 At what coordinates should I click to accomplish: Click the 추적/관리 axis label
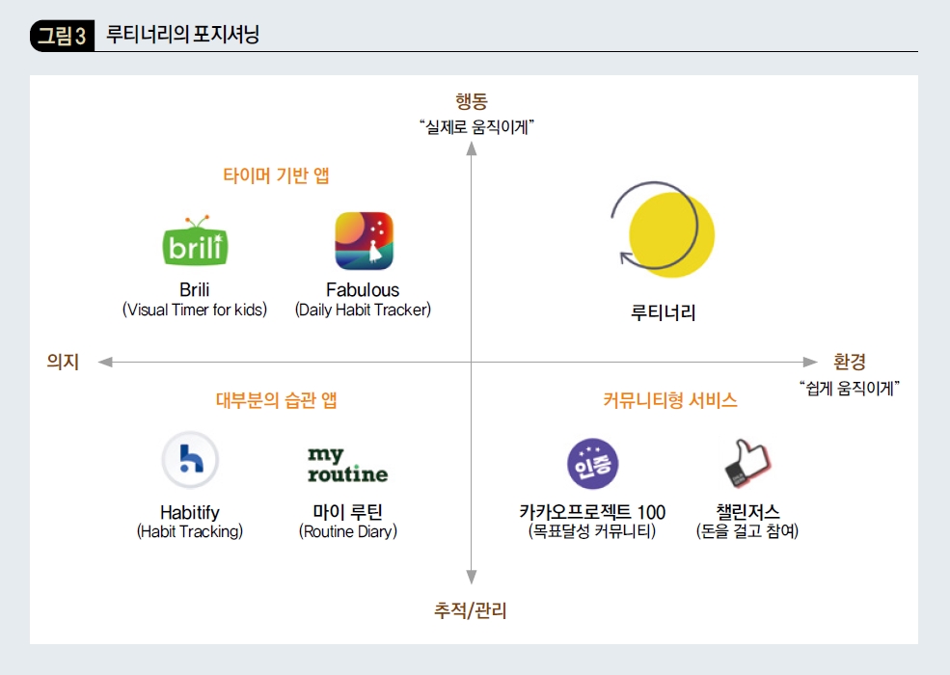tap(470, 610)
